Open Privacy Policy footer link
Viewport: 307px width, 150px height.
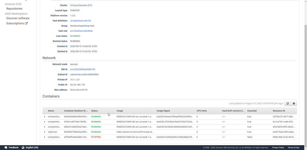point(278,148)
